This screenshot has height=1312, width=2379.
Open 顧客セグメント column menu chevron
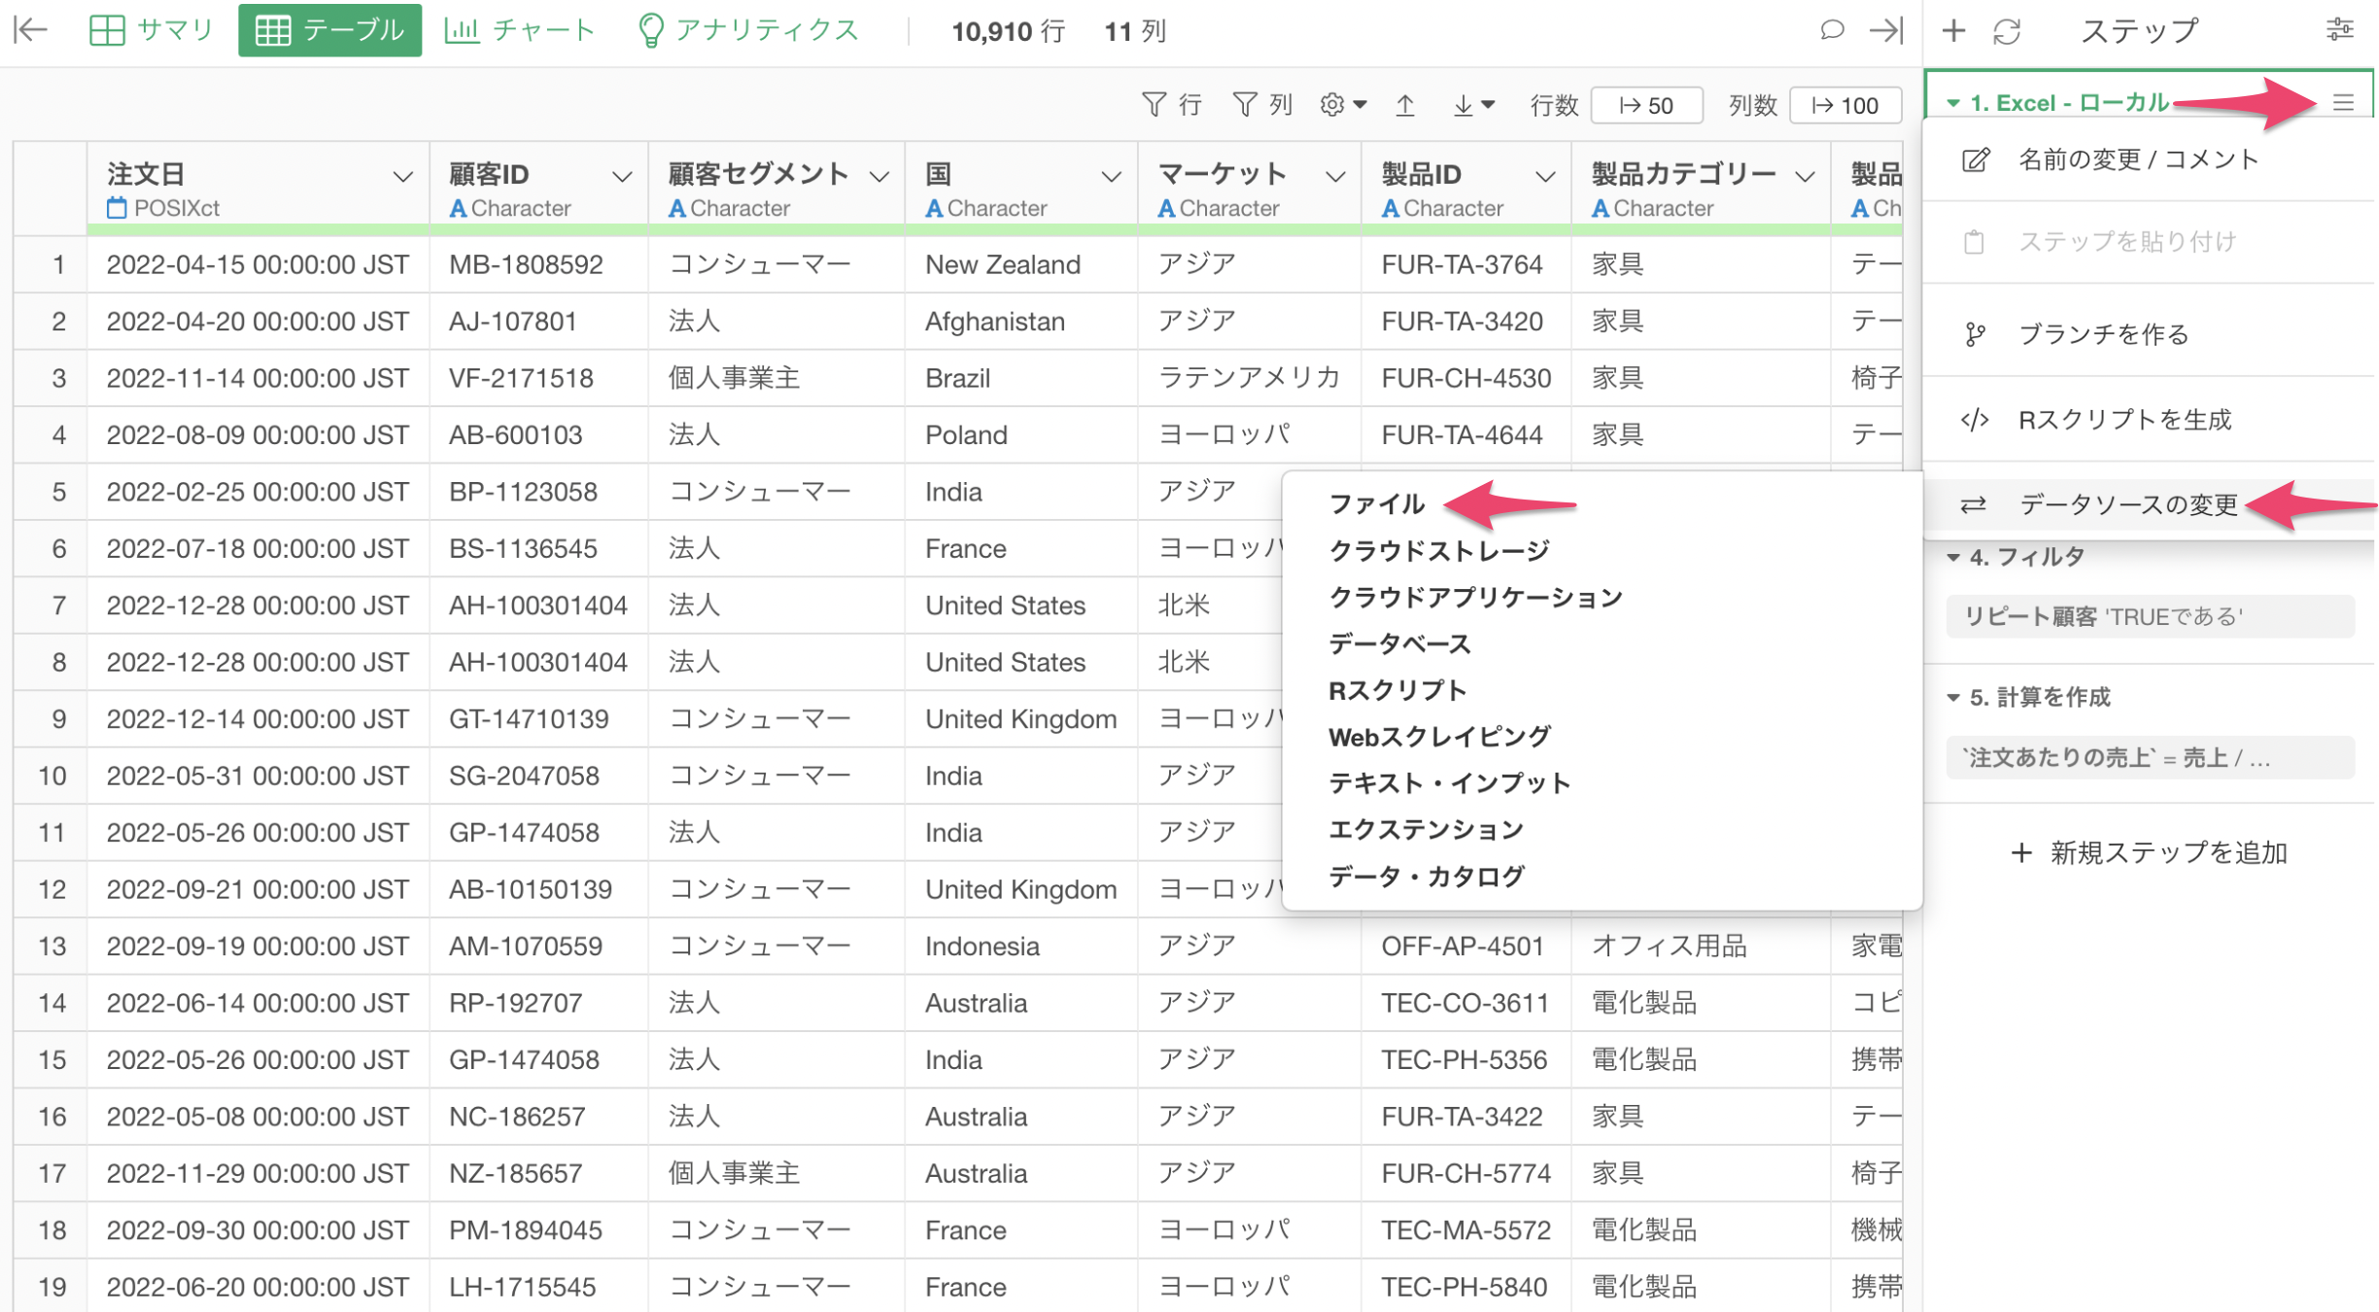[879, 176]
